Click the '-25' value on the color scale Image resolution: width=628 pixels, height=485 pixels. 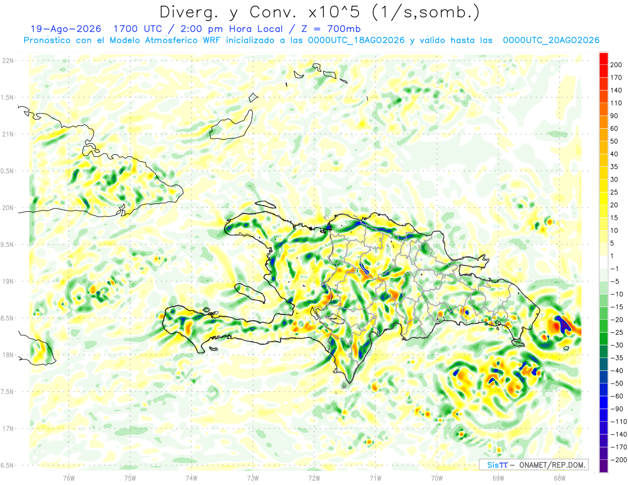616,333
